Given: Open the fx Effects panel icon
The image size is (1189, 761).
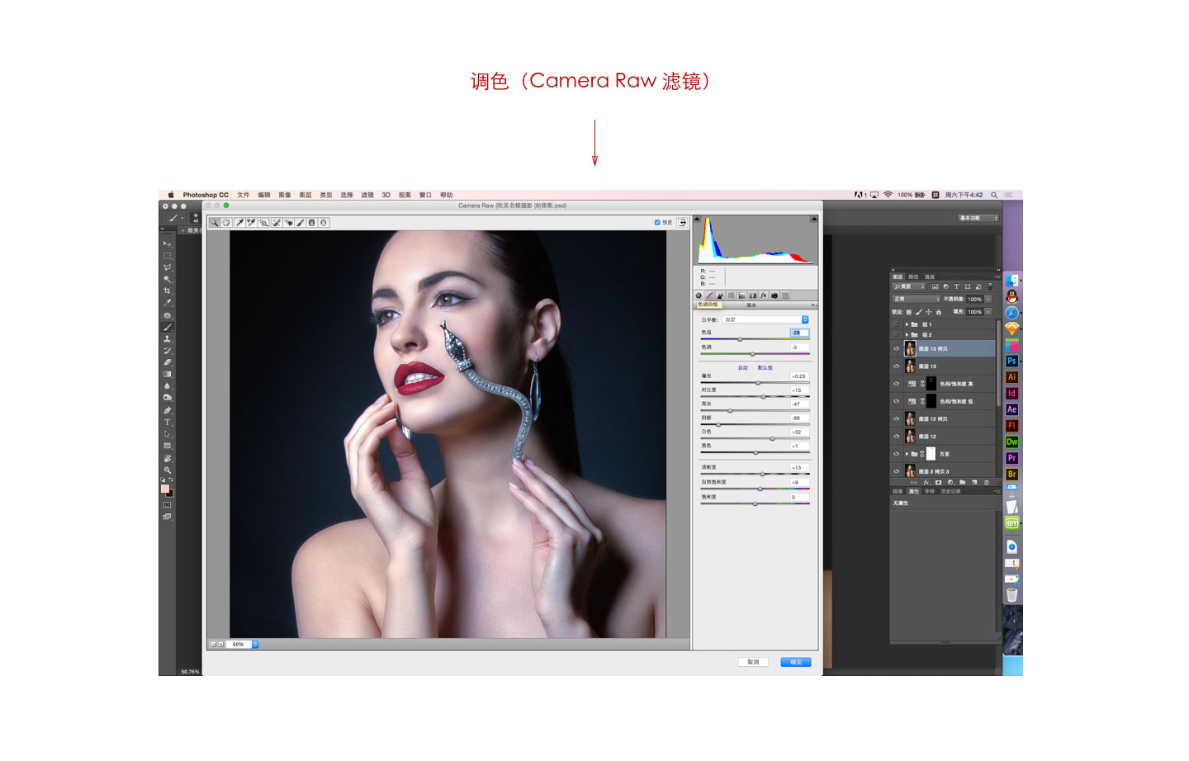Looking at the screenshot, I should pyautogui.click(x=763, y=295).
